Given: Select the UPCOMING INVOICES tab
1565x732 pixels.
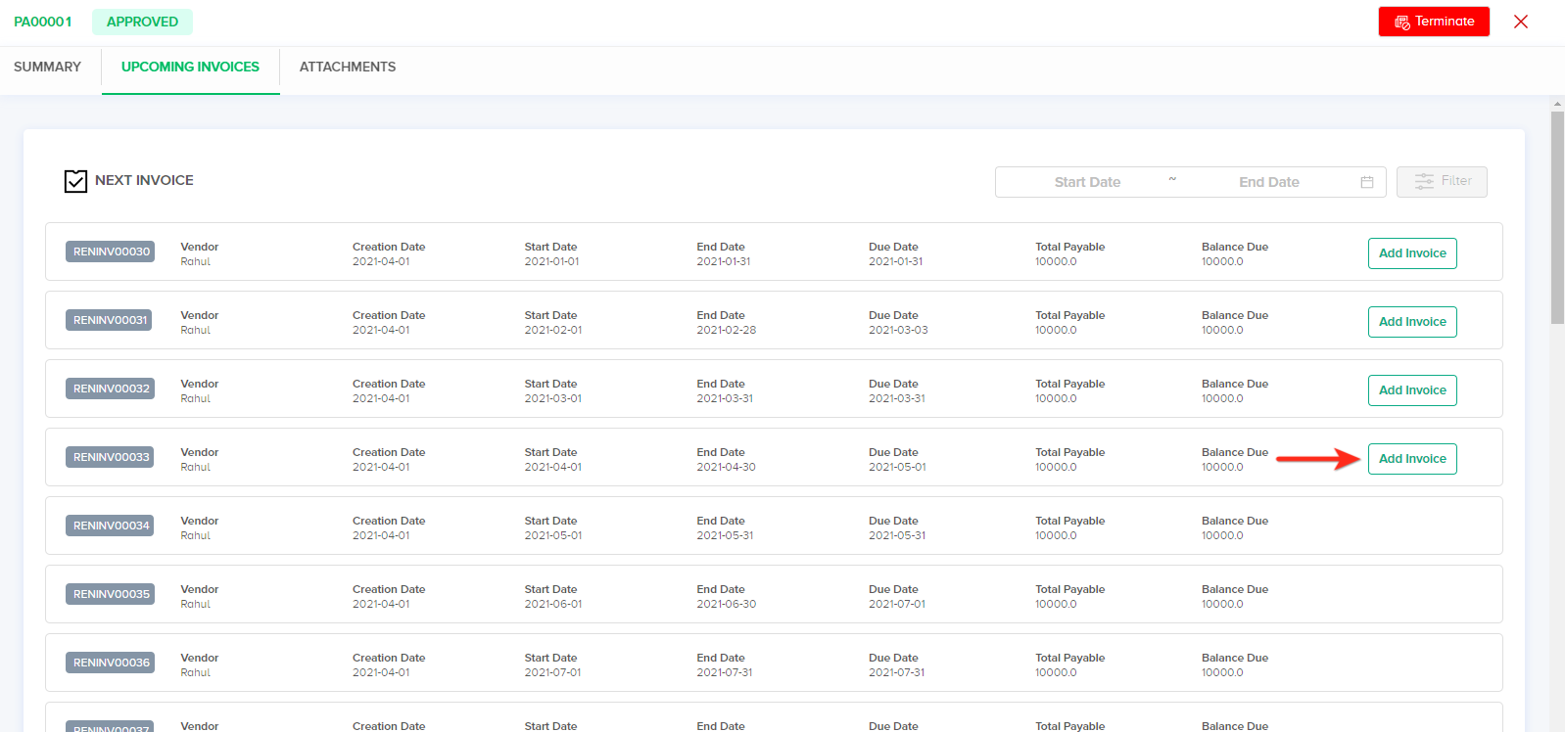Looking at the screenshot, I should pyautogui.click(x=190, y=67).
